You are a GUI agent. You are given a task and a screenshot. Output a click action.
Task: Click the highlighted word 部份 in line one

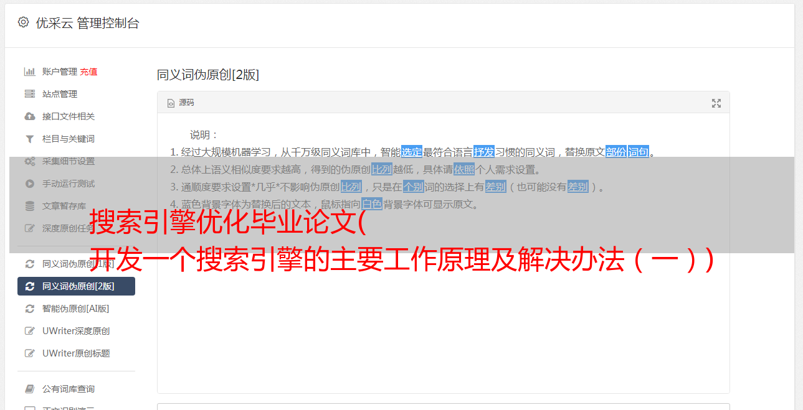coord(616,152)
